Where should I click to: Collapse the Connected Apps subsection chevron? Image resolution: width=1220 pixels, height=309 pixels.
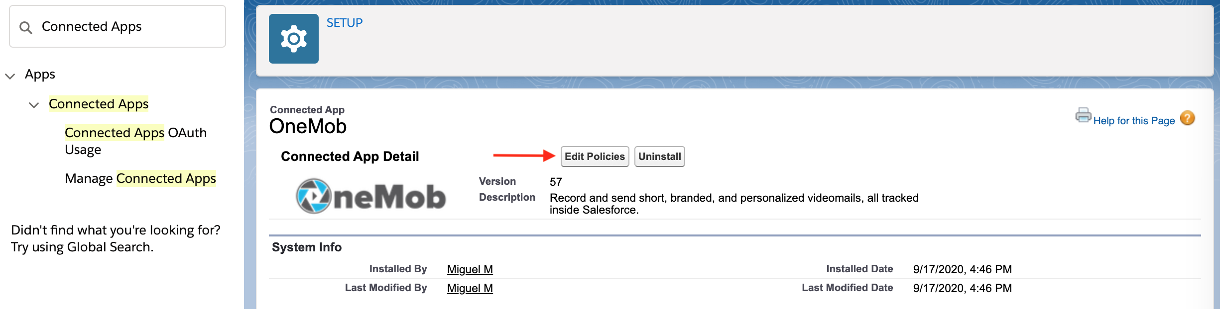click(x=34, y=105)
